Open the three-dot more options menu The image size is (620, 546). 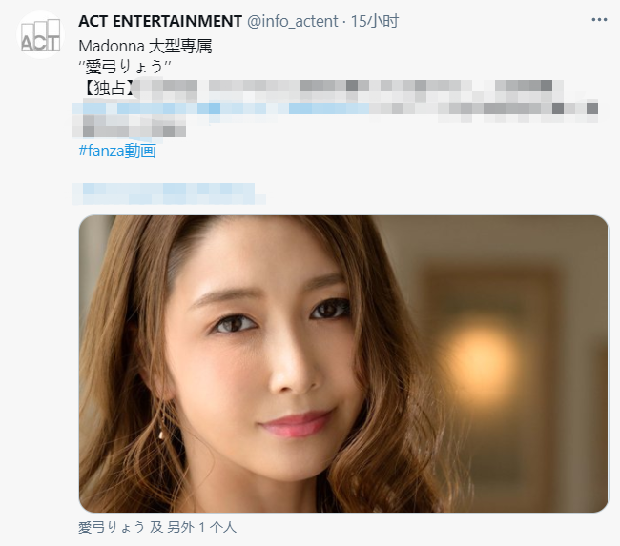tap(599, 20)
